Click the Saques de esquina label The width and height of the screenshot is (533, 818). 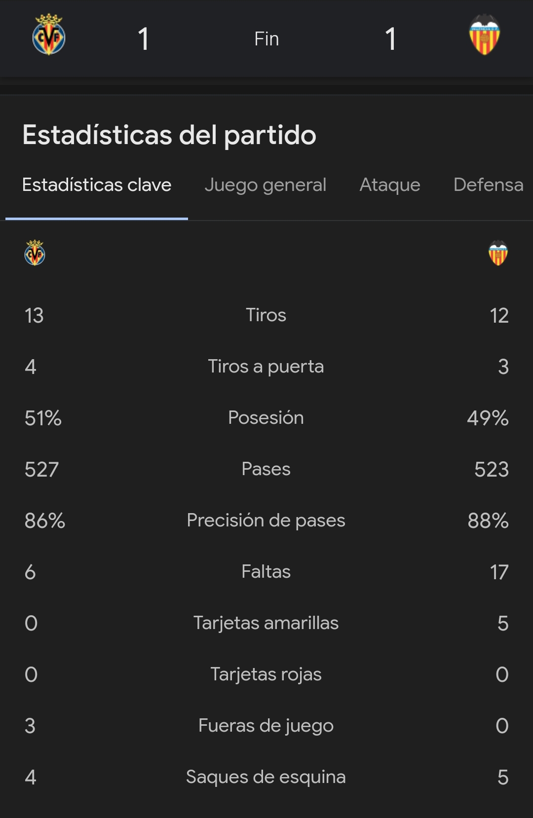(266, 777)
